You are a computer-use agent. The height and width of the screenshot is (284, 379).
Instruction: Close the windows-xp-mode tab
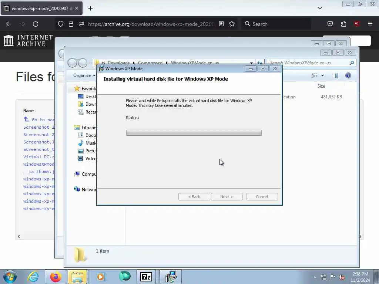(x=76, y=8)
